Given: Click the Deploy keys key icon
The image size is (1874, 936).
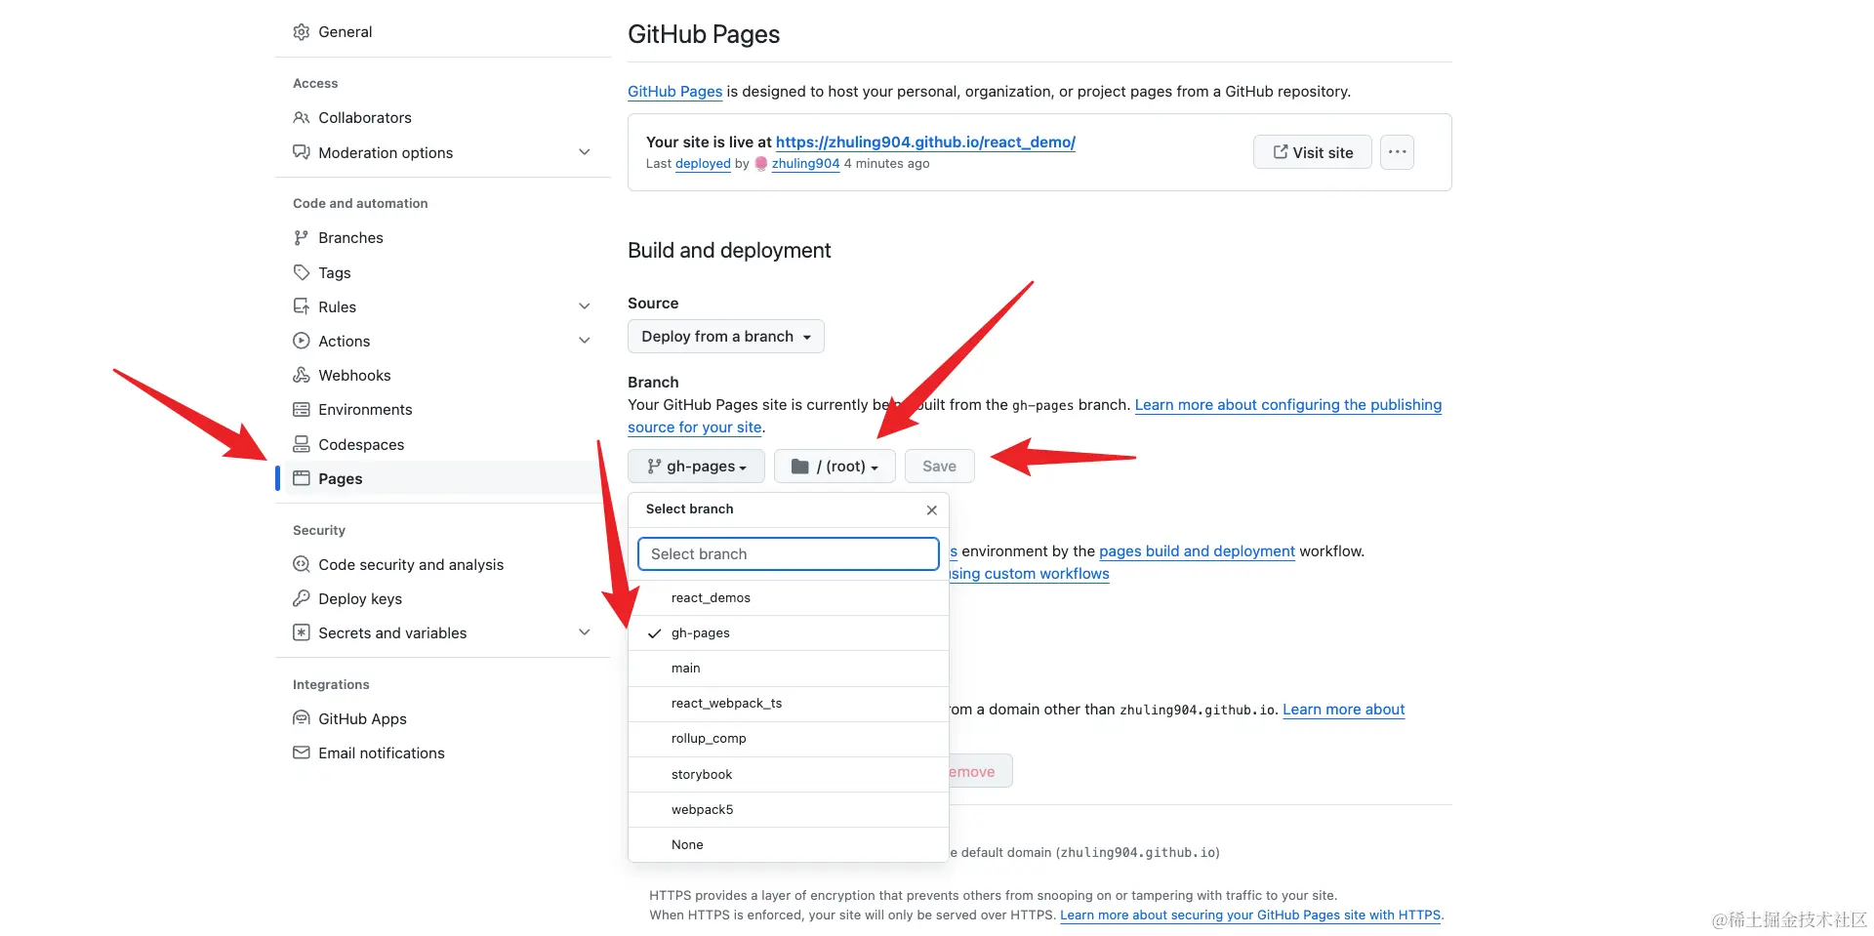Looking at the screenshot, I should [302, 598].
